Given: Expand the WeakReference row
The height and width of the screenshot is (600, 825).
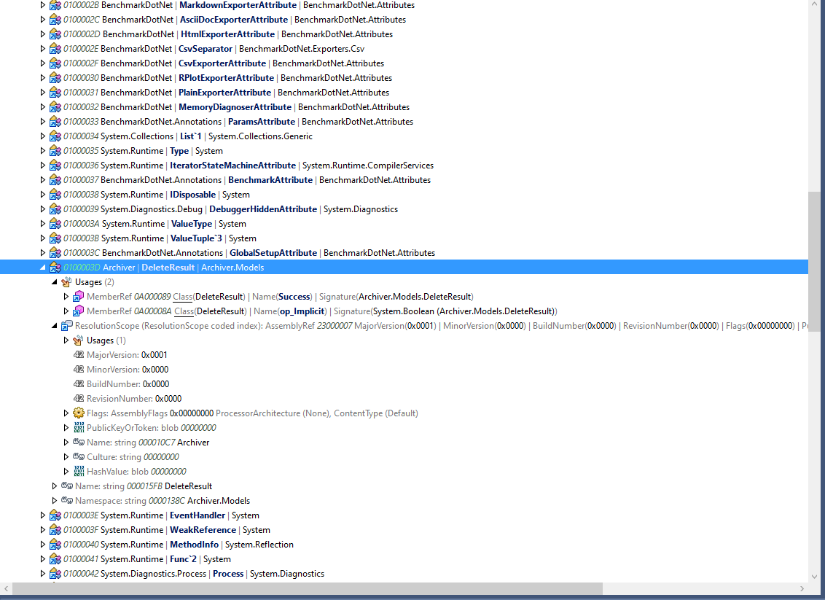Looking at the screenshot, I should (x=42, y=530).
